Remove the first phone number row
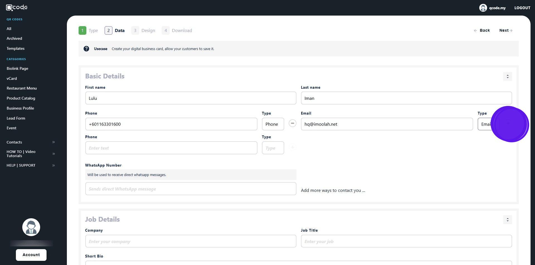 [292, 123]
